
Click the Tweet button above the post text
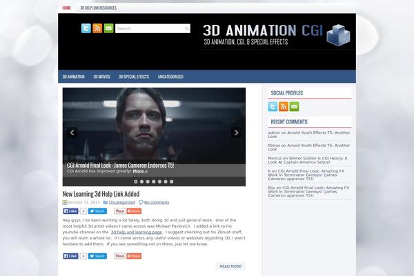tap(97, 211)
